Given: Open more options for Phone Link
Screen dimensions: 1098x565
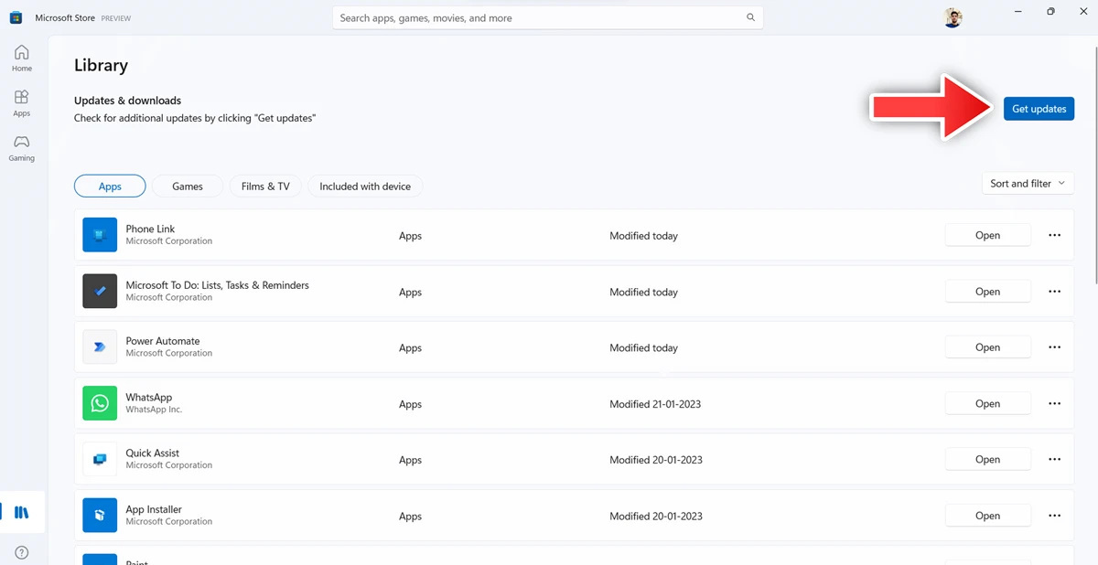Looking at the screenshot, I should tap(1054, 235).
